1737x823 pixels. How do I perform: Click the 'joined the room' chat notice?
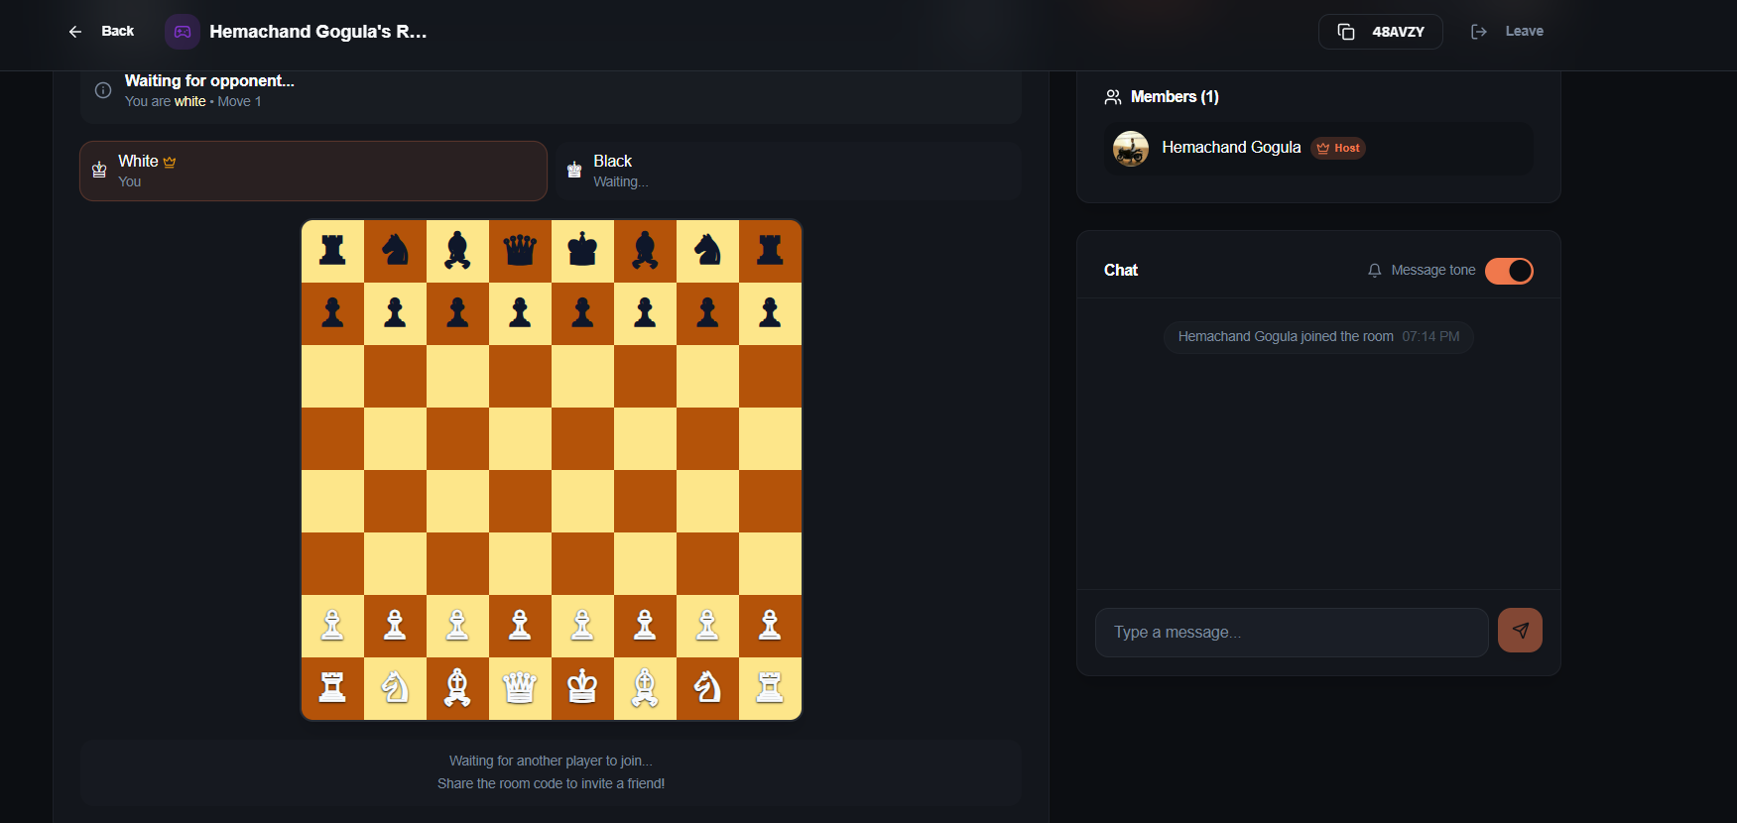coord(1318,337)
